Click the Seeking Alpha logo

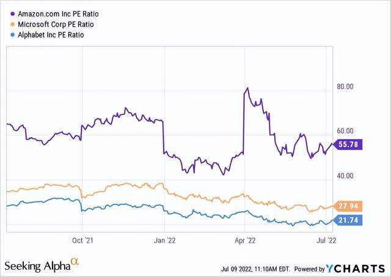pos(42,265)
